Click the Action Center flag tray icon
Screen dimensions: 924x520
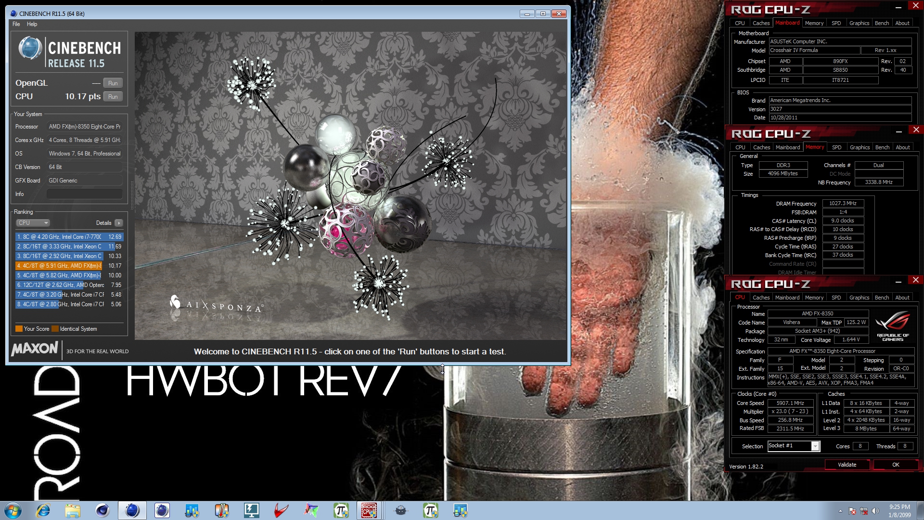852,511
